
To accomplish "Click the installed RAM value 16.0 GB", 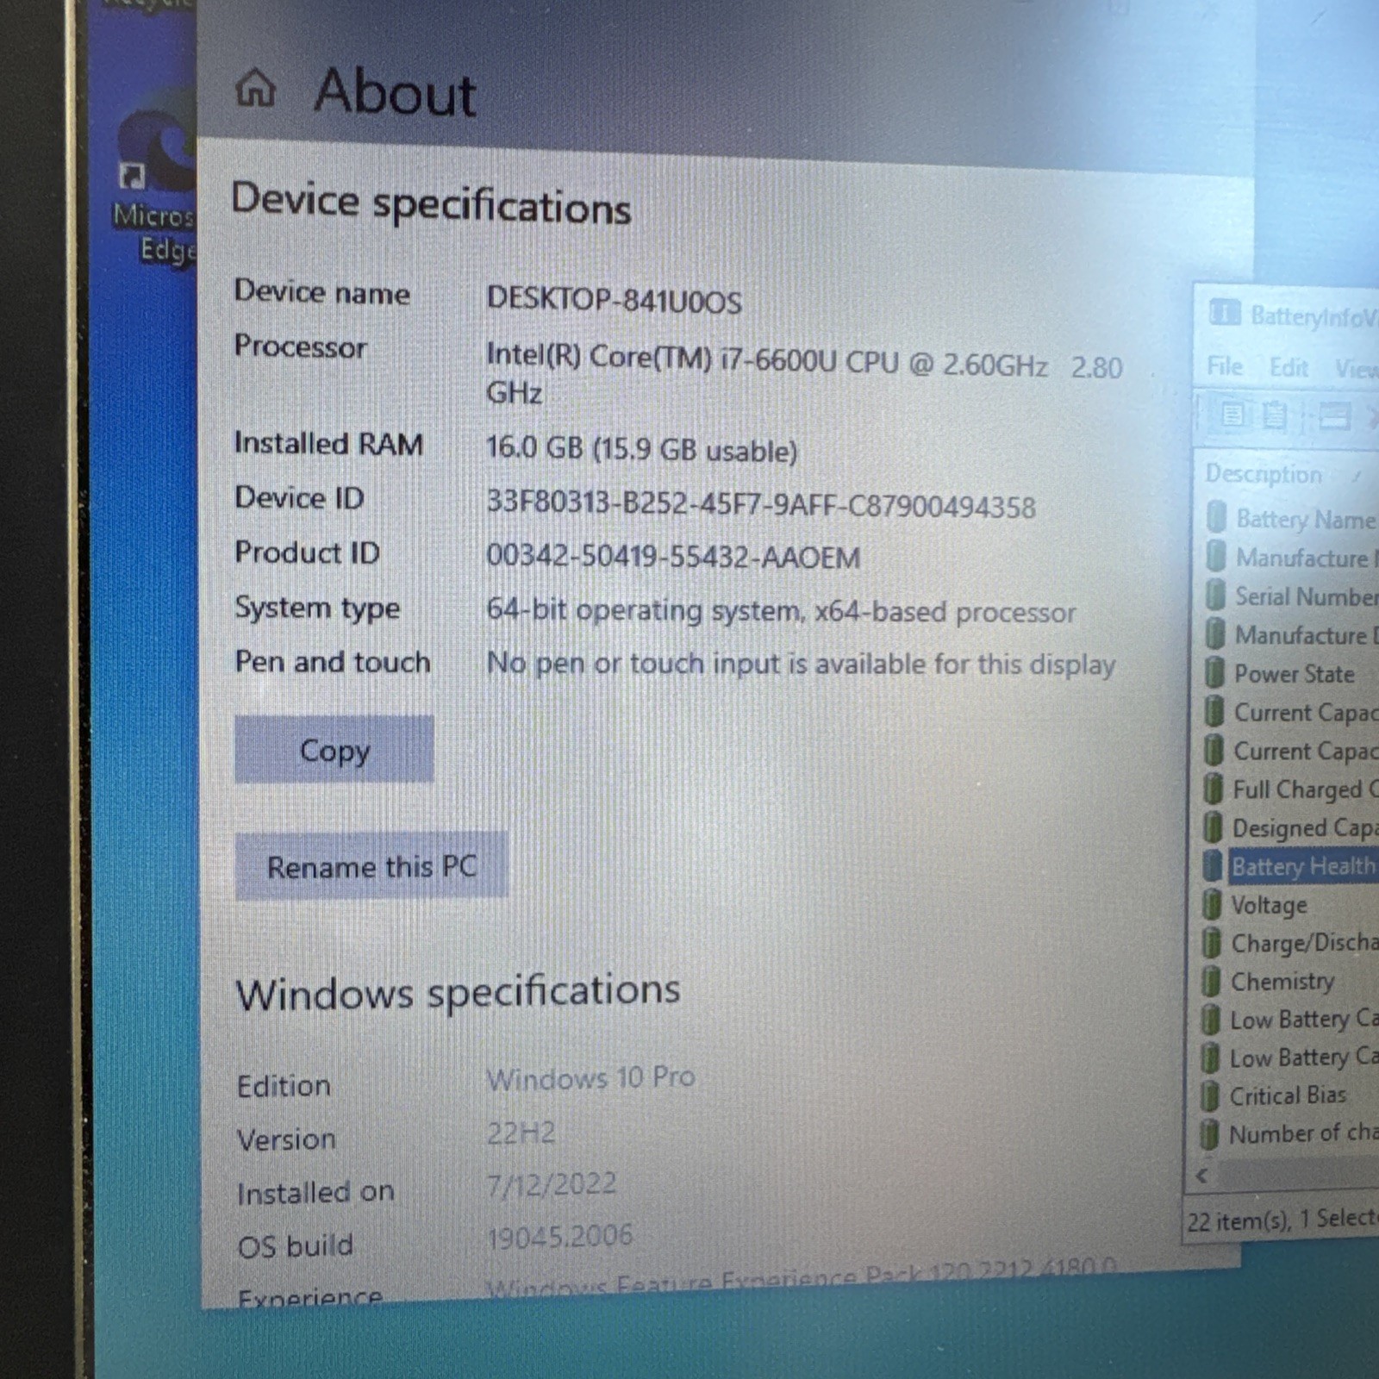I will [x=641, y=448].
